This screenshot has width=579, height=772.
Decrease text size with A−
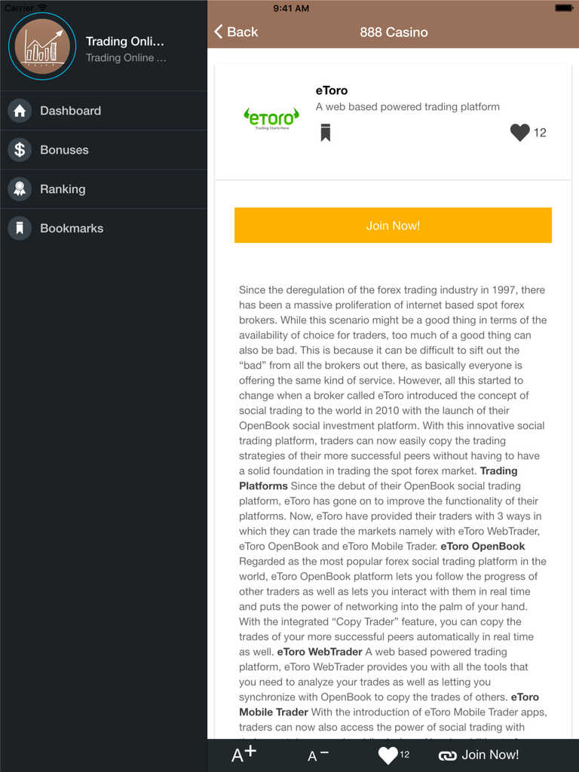pos(317,755)
